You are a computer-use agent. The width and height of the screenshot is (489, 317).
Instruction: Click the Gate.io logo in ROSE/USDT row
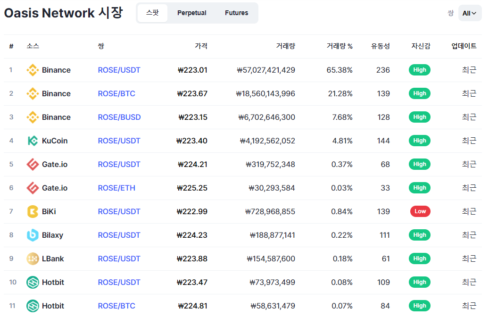pyautogui.click(x=33, y=165)
